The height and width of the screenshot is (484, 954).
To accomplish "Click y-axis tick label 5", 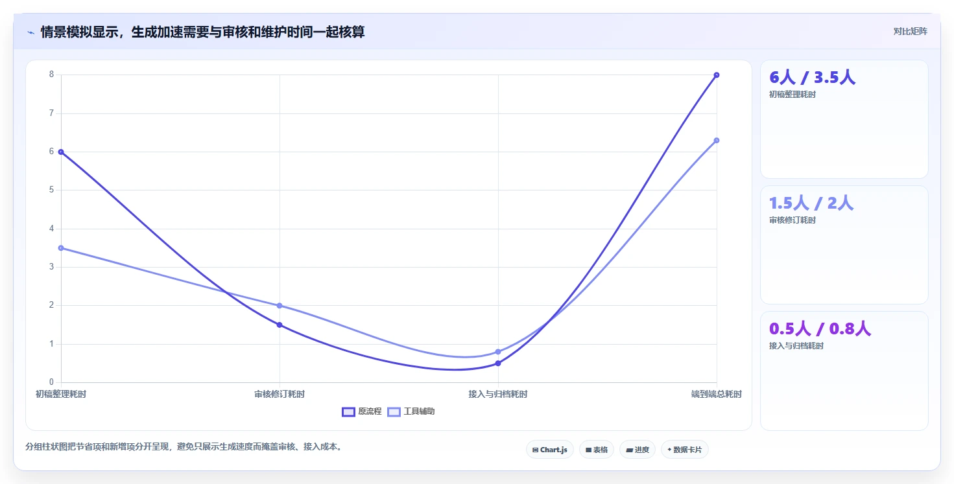I will 51,190.
